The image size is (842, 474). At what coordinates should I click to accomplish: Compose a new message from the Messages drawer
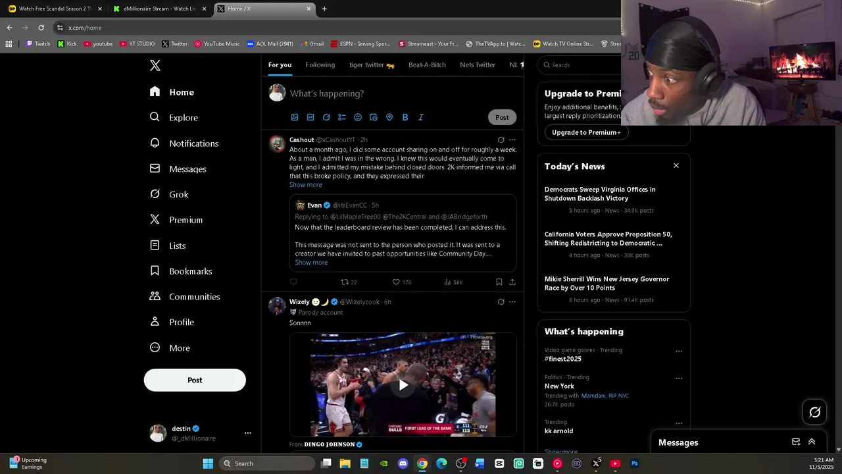[796, 442]
